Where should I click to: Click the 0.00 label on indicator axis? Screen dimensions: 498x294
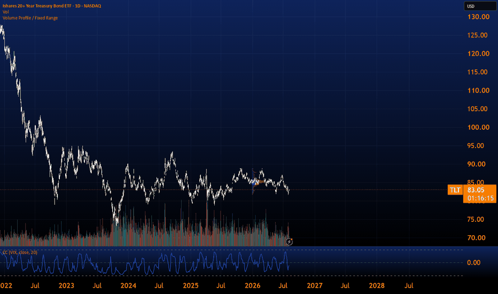click(473, 262)
